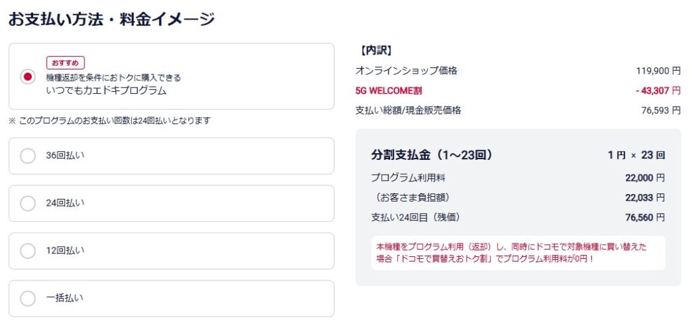The width and height of the screenshot is (692, 323).
Task: Click the red 5G WELCOME割 label
Action: 389,90
